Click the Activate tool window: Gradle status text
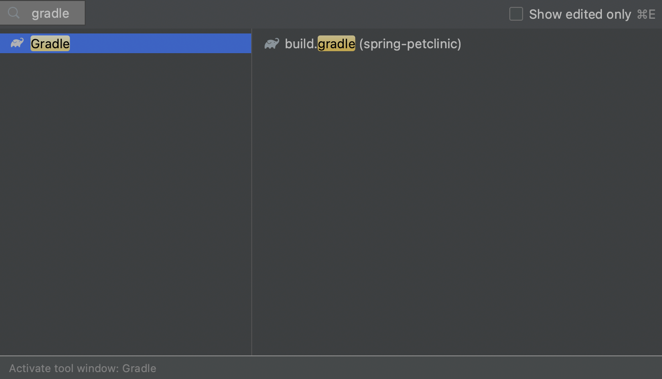 coord(83,368)
